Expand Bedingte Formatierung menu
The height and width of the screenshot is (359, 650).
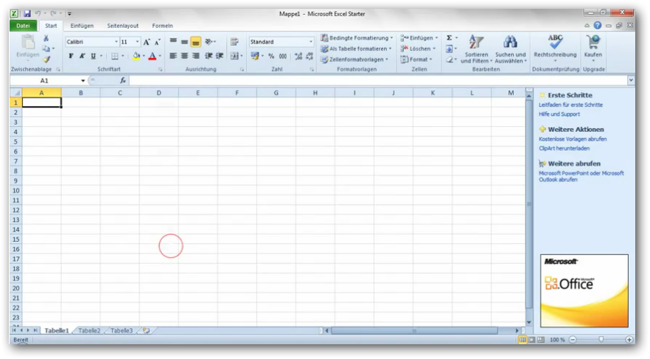pyautogui.click(x=357, y=38)
